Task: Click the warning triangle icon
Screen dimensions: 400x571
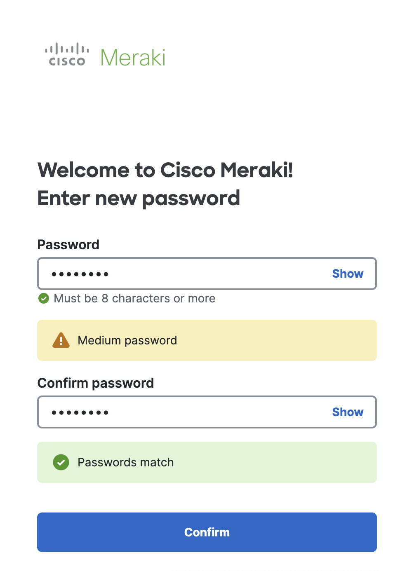Action: pos(61,340)
